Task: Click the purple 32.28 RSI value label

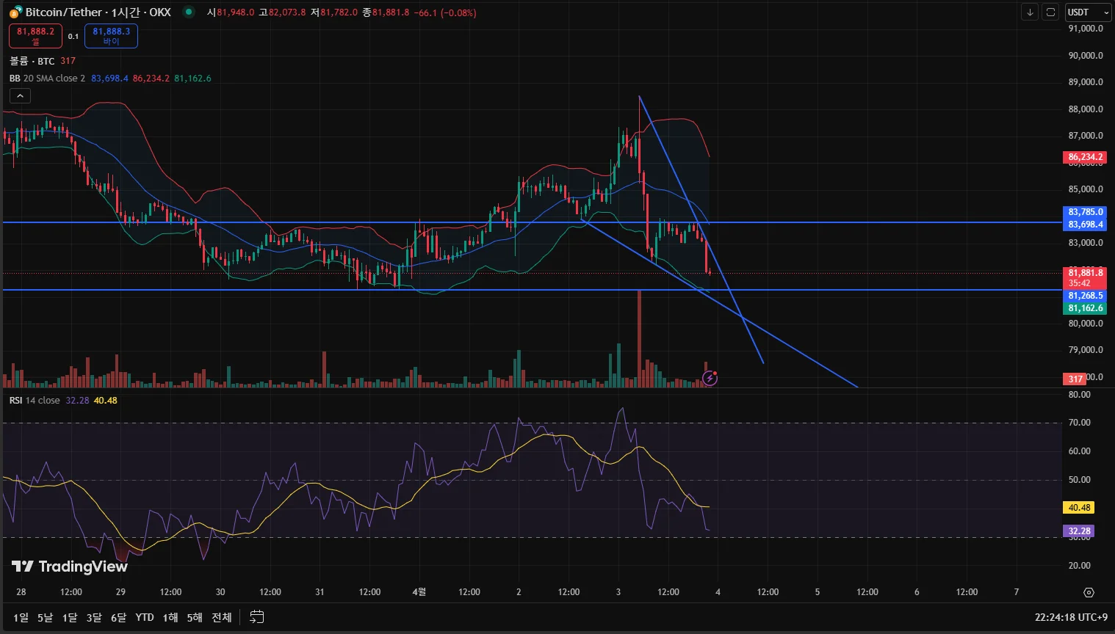Action: pos(1079,531)
